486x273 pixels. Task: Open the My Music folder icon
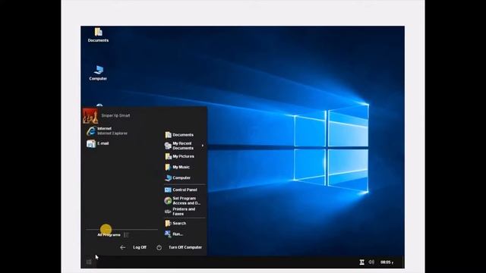pyautogui.click(x=168, y=167)
